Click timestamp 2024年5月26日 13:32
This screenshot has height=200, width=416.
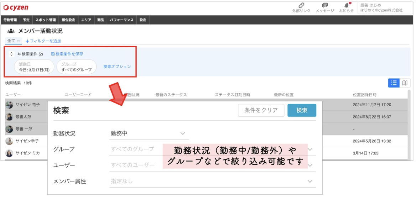(372, 141)
